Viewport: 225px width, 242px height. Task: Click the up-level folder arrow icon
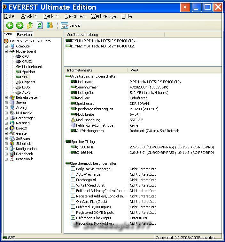point(30,25)
